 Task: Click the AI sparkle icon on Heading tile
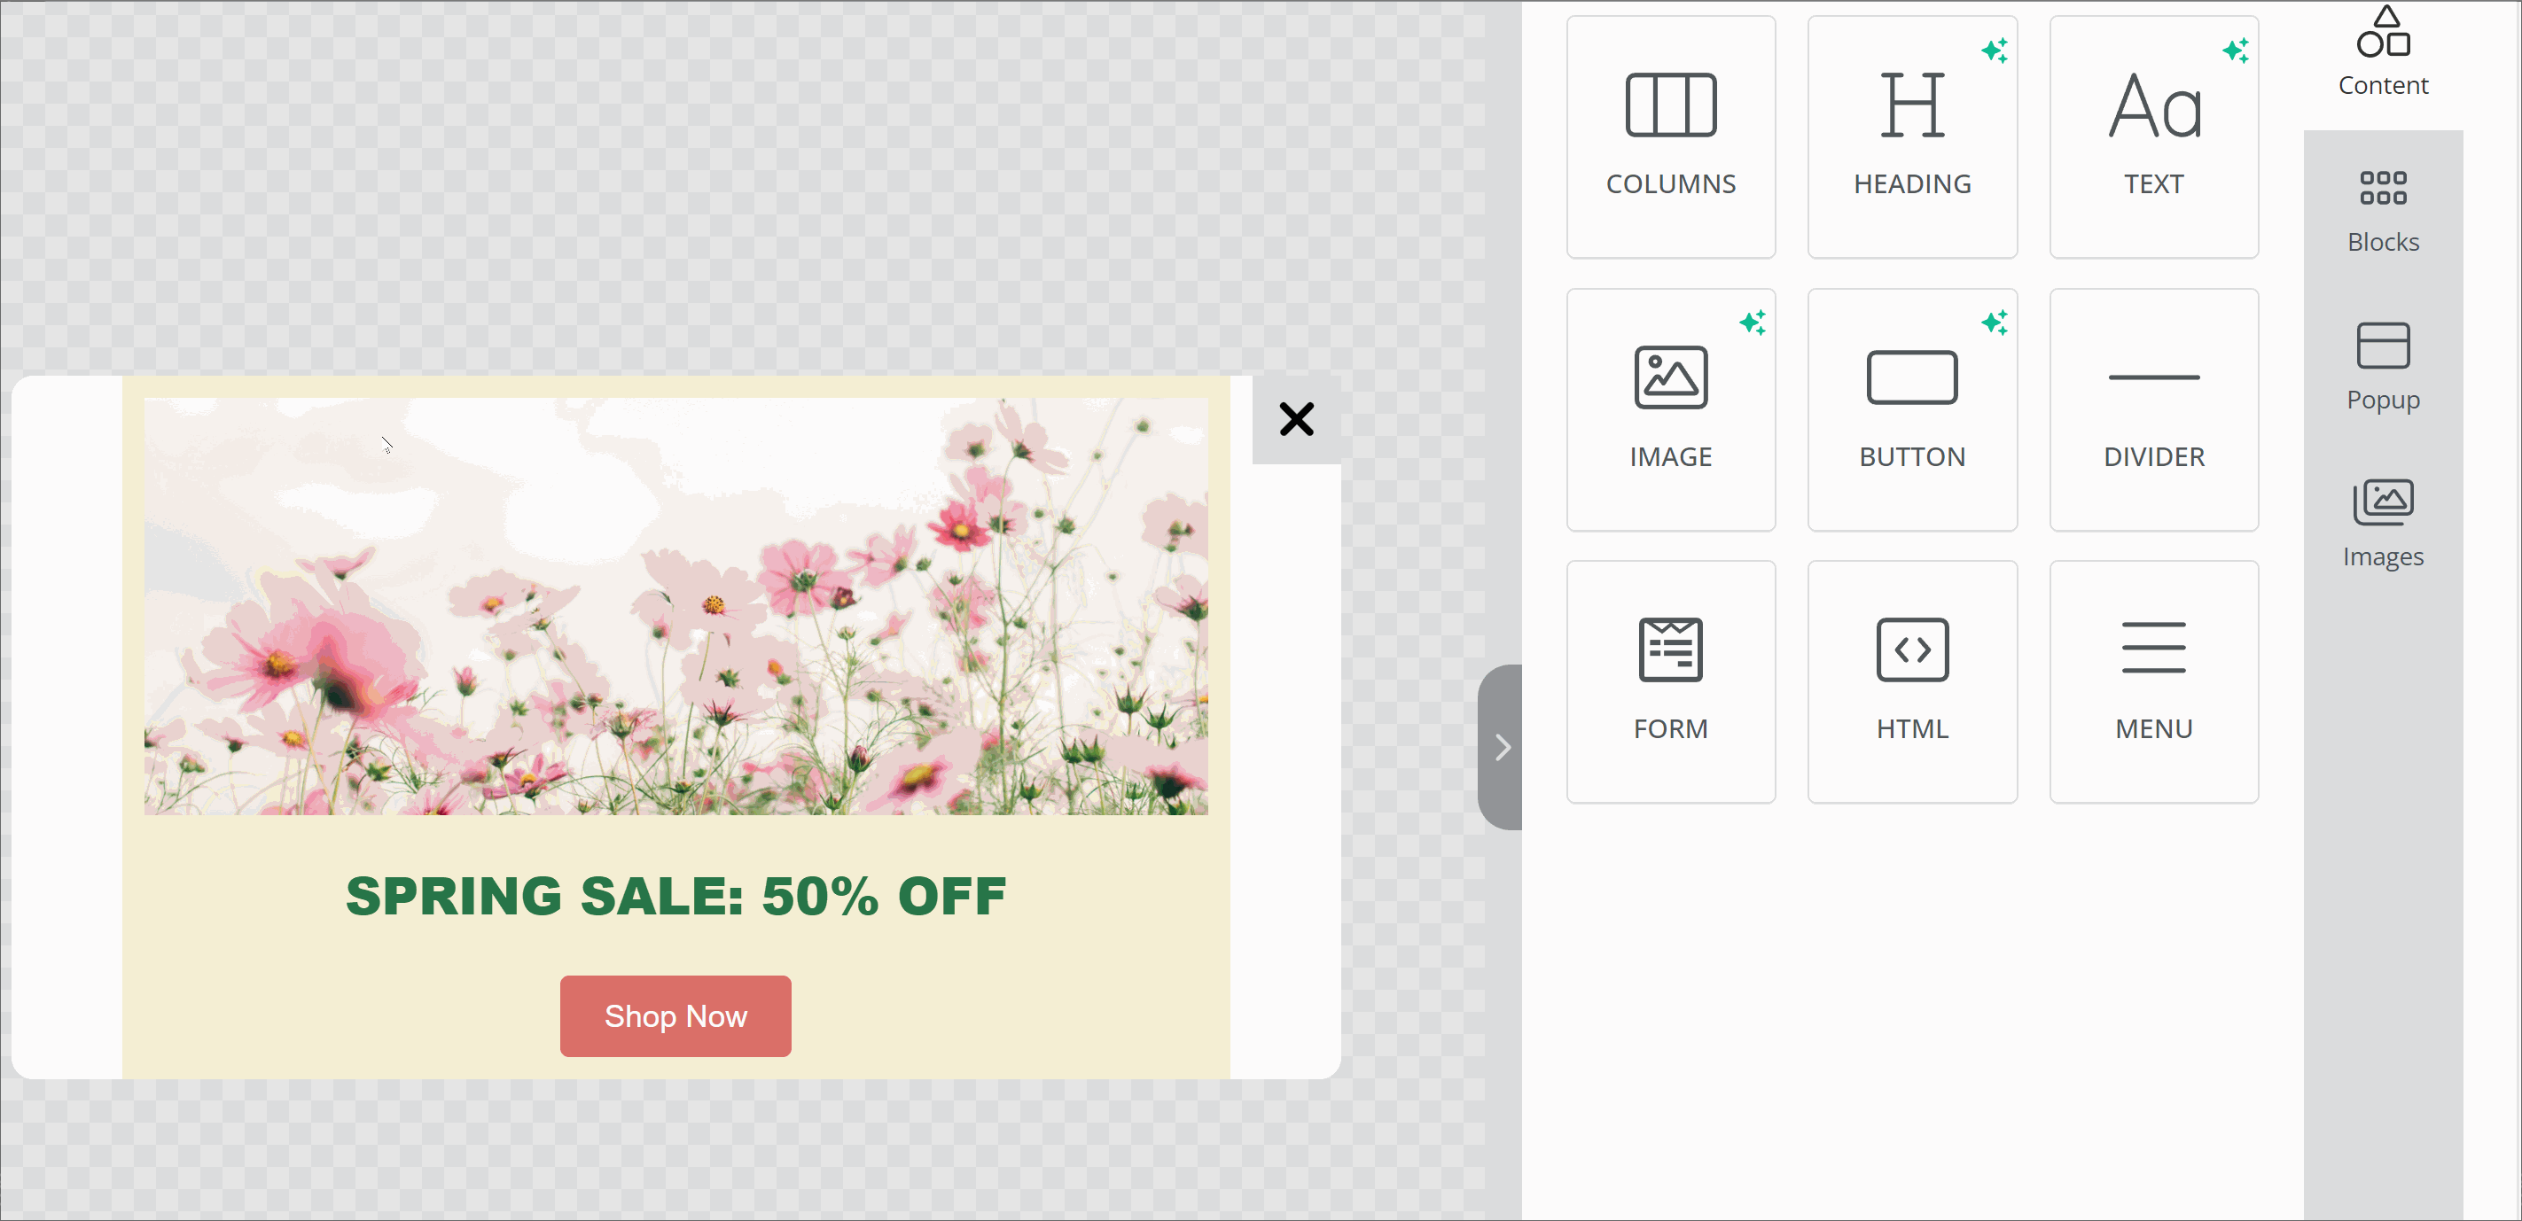tap(1995, 50)
